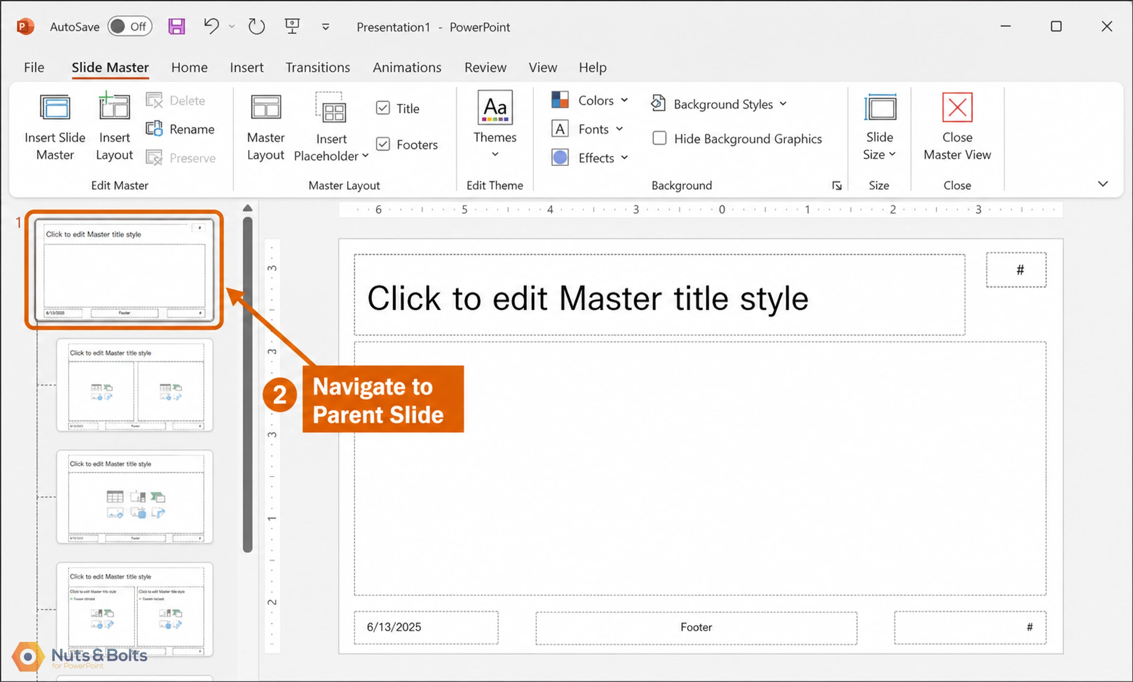Switch to the Review tab
The image size is (1133, 682).
pyautogui.click(x=485, y=67)
